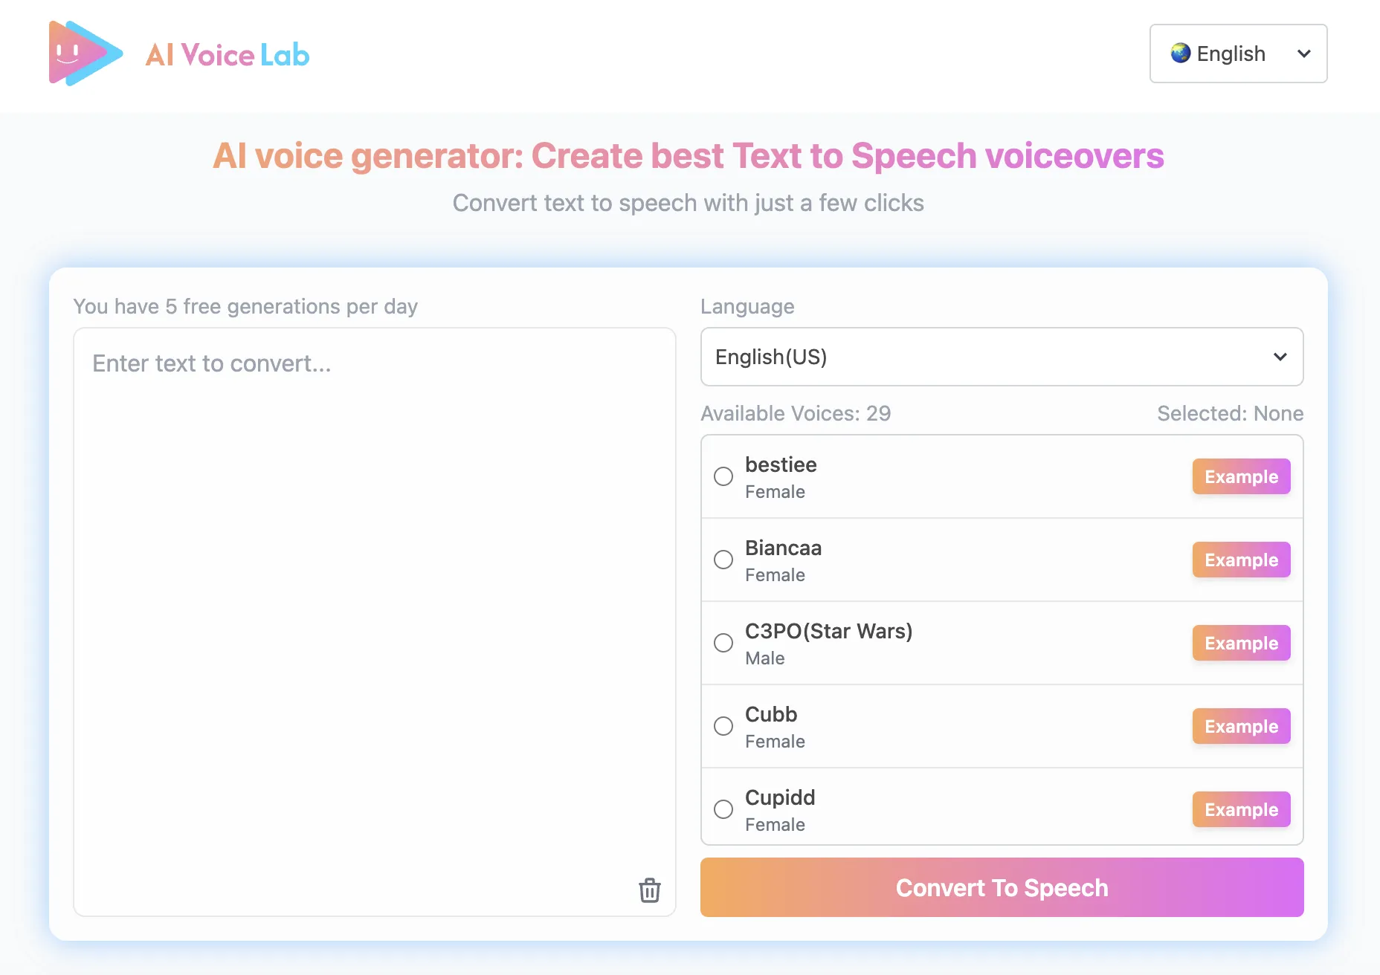Viewport: 1380px width, 975px height.
Task: Expand the Language chevron arrow
Action: (1280, 357)
